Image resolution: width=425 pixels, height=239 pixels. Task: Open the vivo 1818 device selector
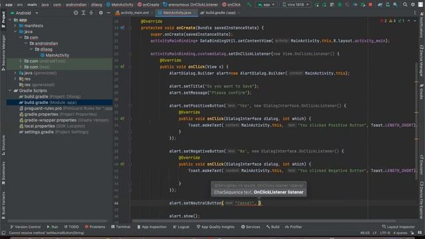pos(296,5)
